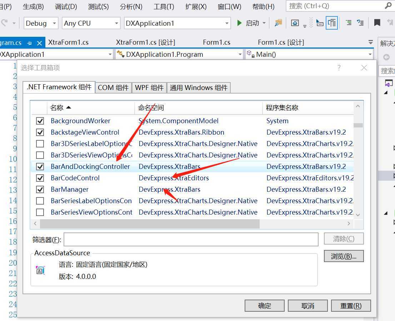Check the BarSeriesViewOptionsCont checkbox
This screenshot has height=321, width=395.
(x=40, y=212)
